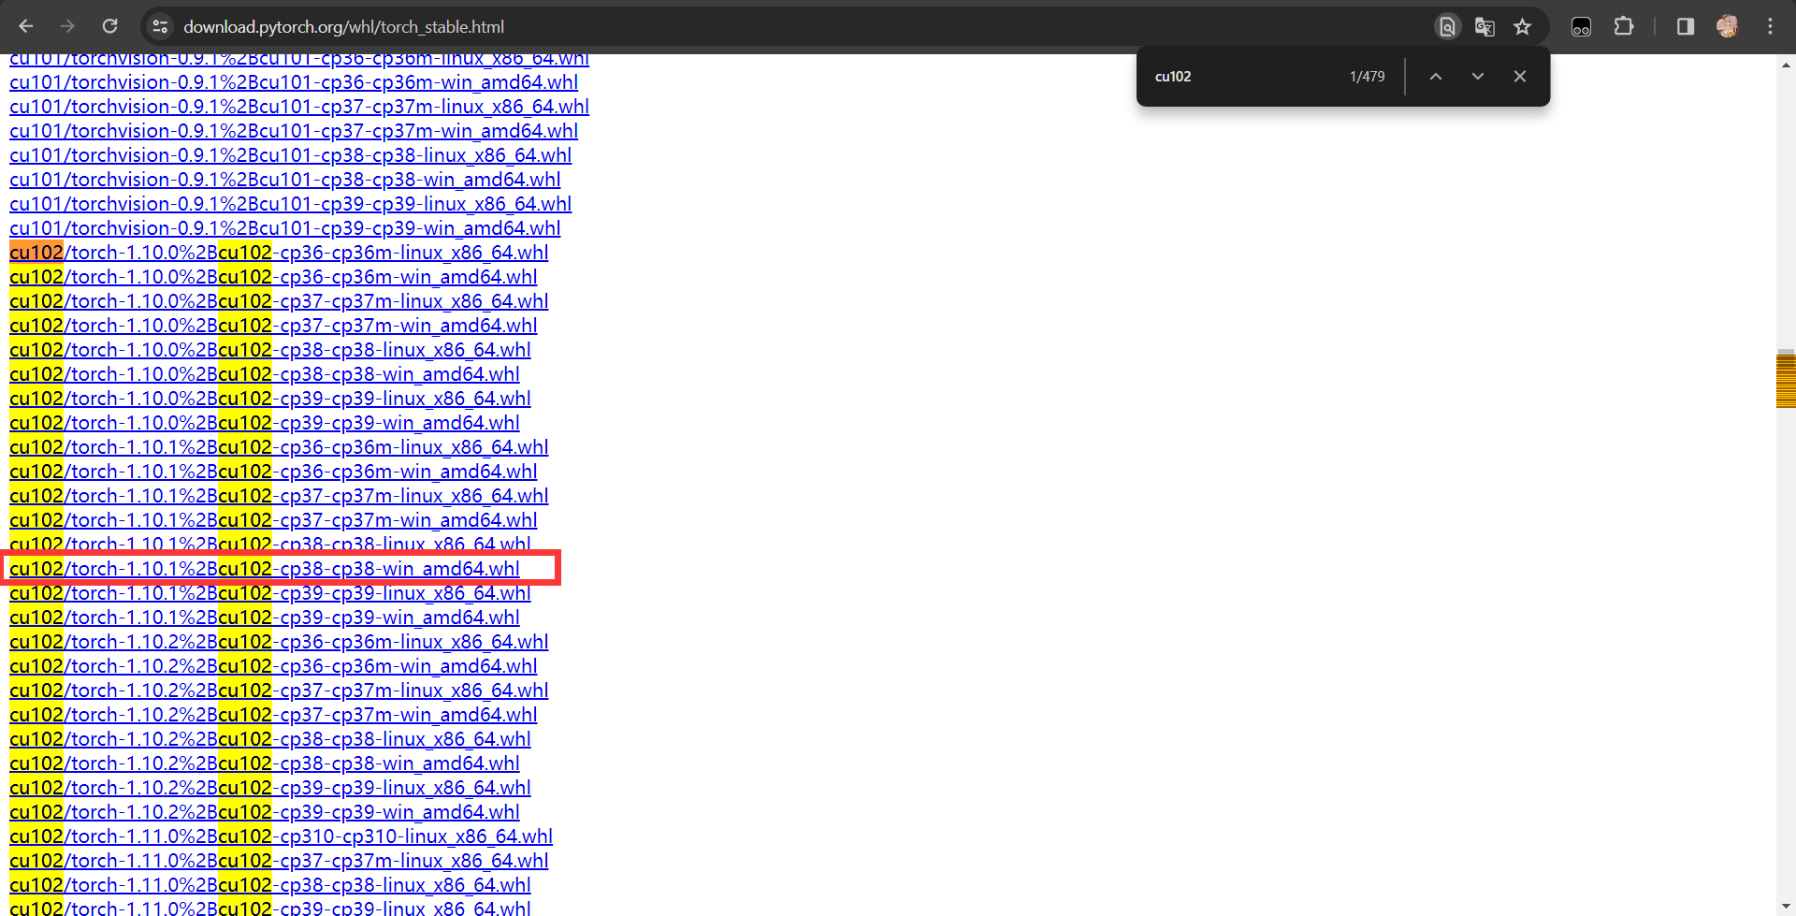Open the browser side panel
1796x916 pixels.
tap(1686, 26)
